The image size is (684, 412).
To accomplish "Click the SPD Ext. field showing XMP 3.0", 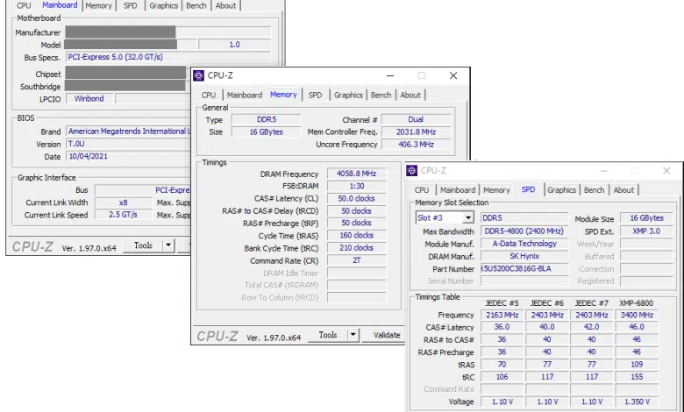I will click(646, 231).
